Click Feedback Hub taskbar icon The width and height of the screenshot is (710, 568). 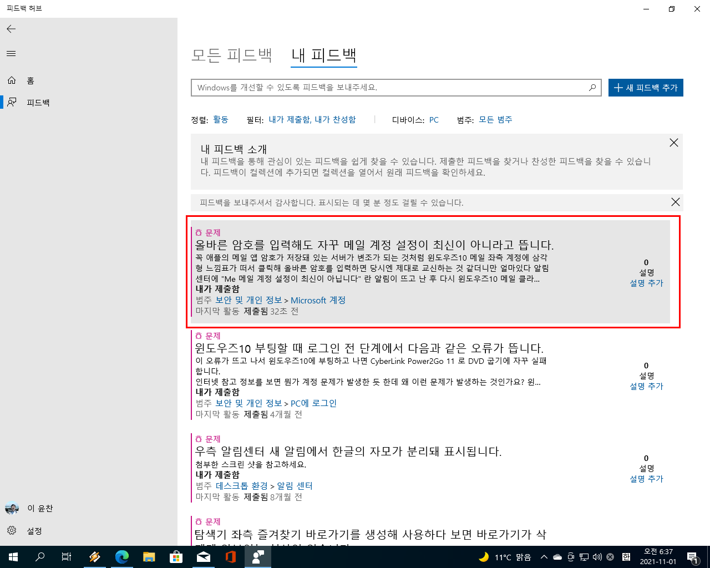click(x=258, y=557)
